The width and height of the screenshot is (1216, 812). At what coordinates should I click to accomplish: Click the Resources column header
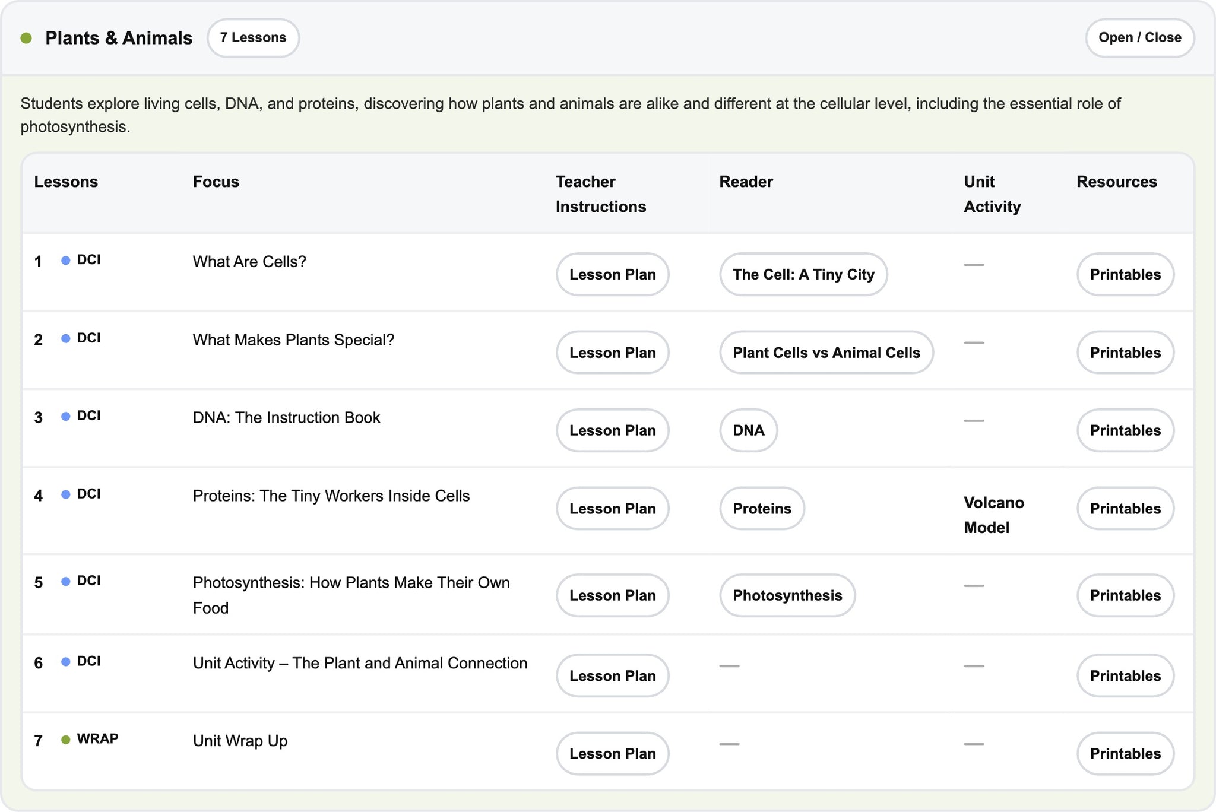pos(1117,182)
